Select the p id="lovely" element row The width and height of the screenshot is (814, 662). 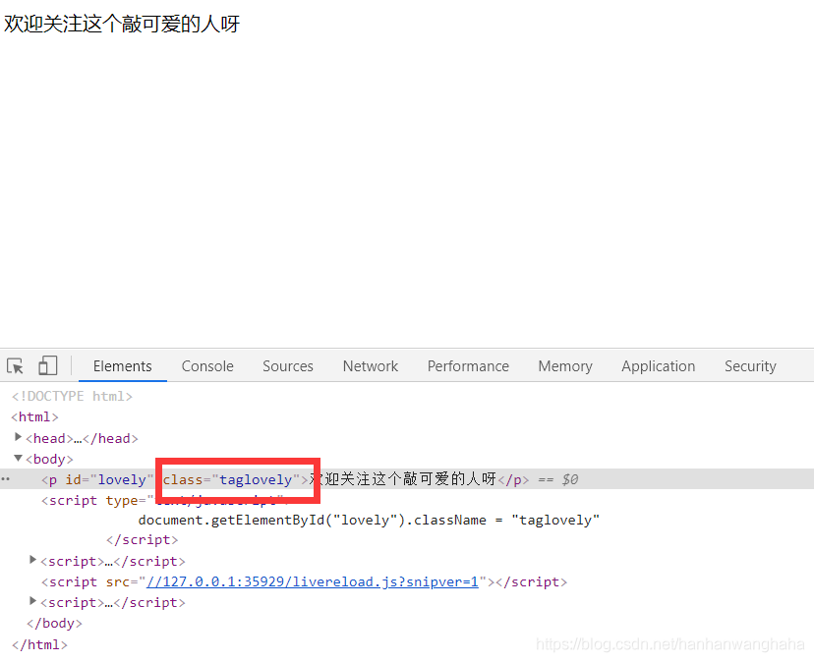pos(407,479)
